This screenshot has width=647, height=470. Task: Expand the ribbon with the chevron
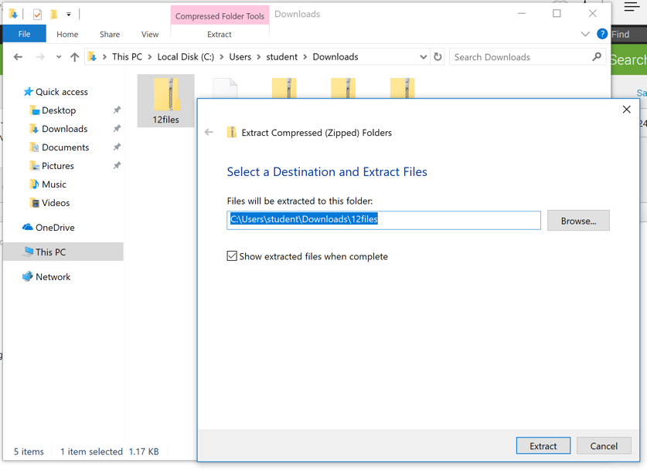point(585,34)
